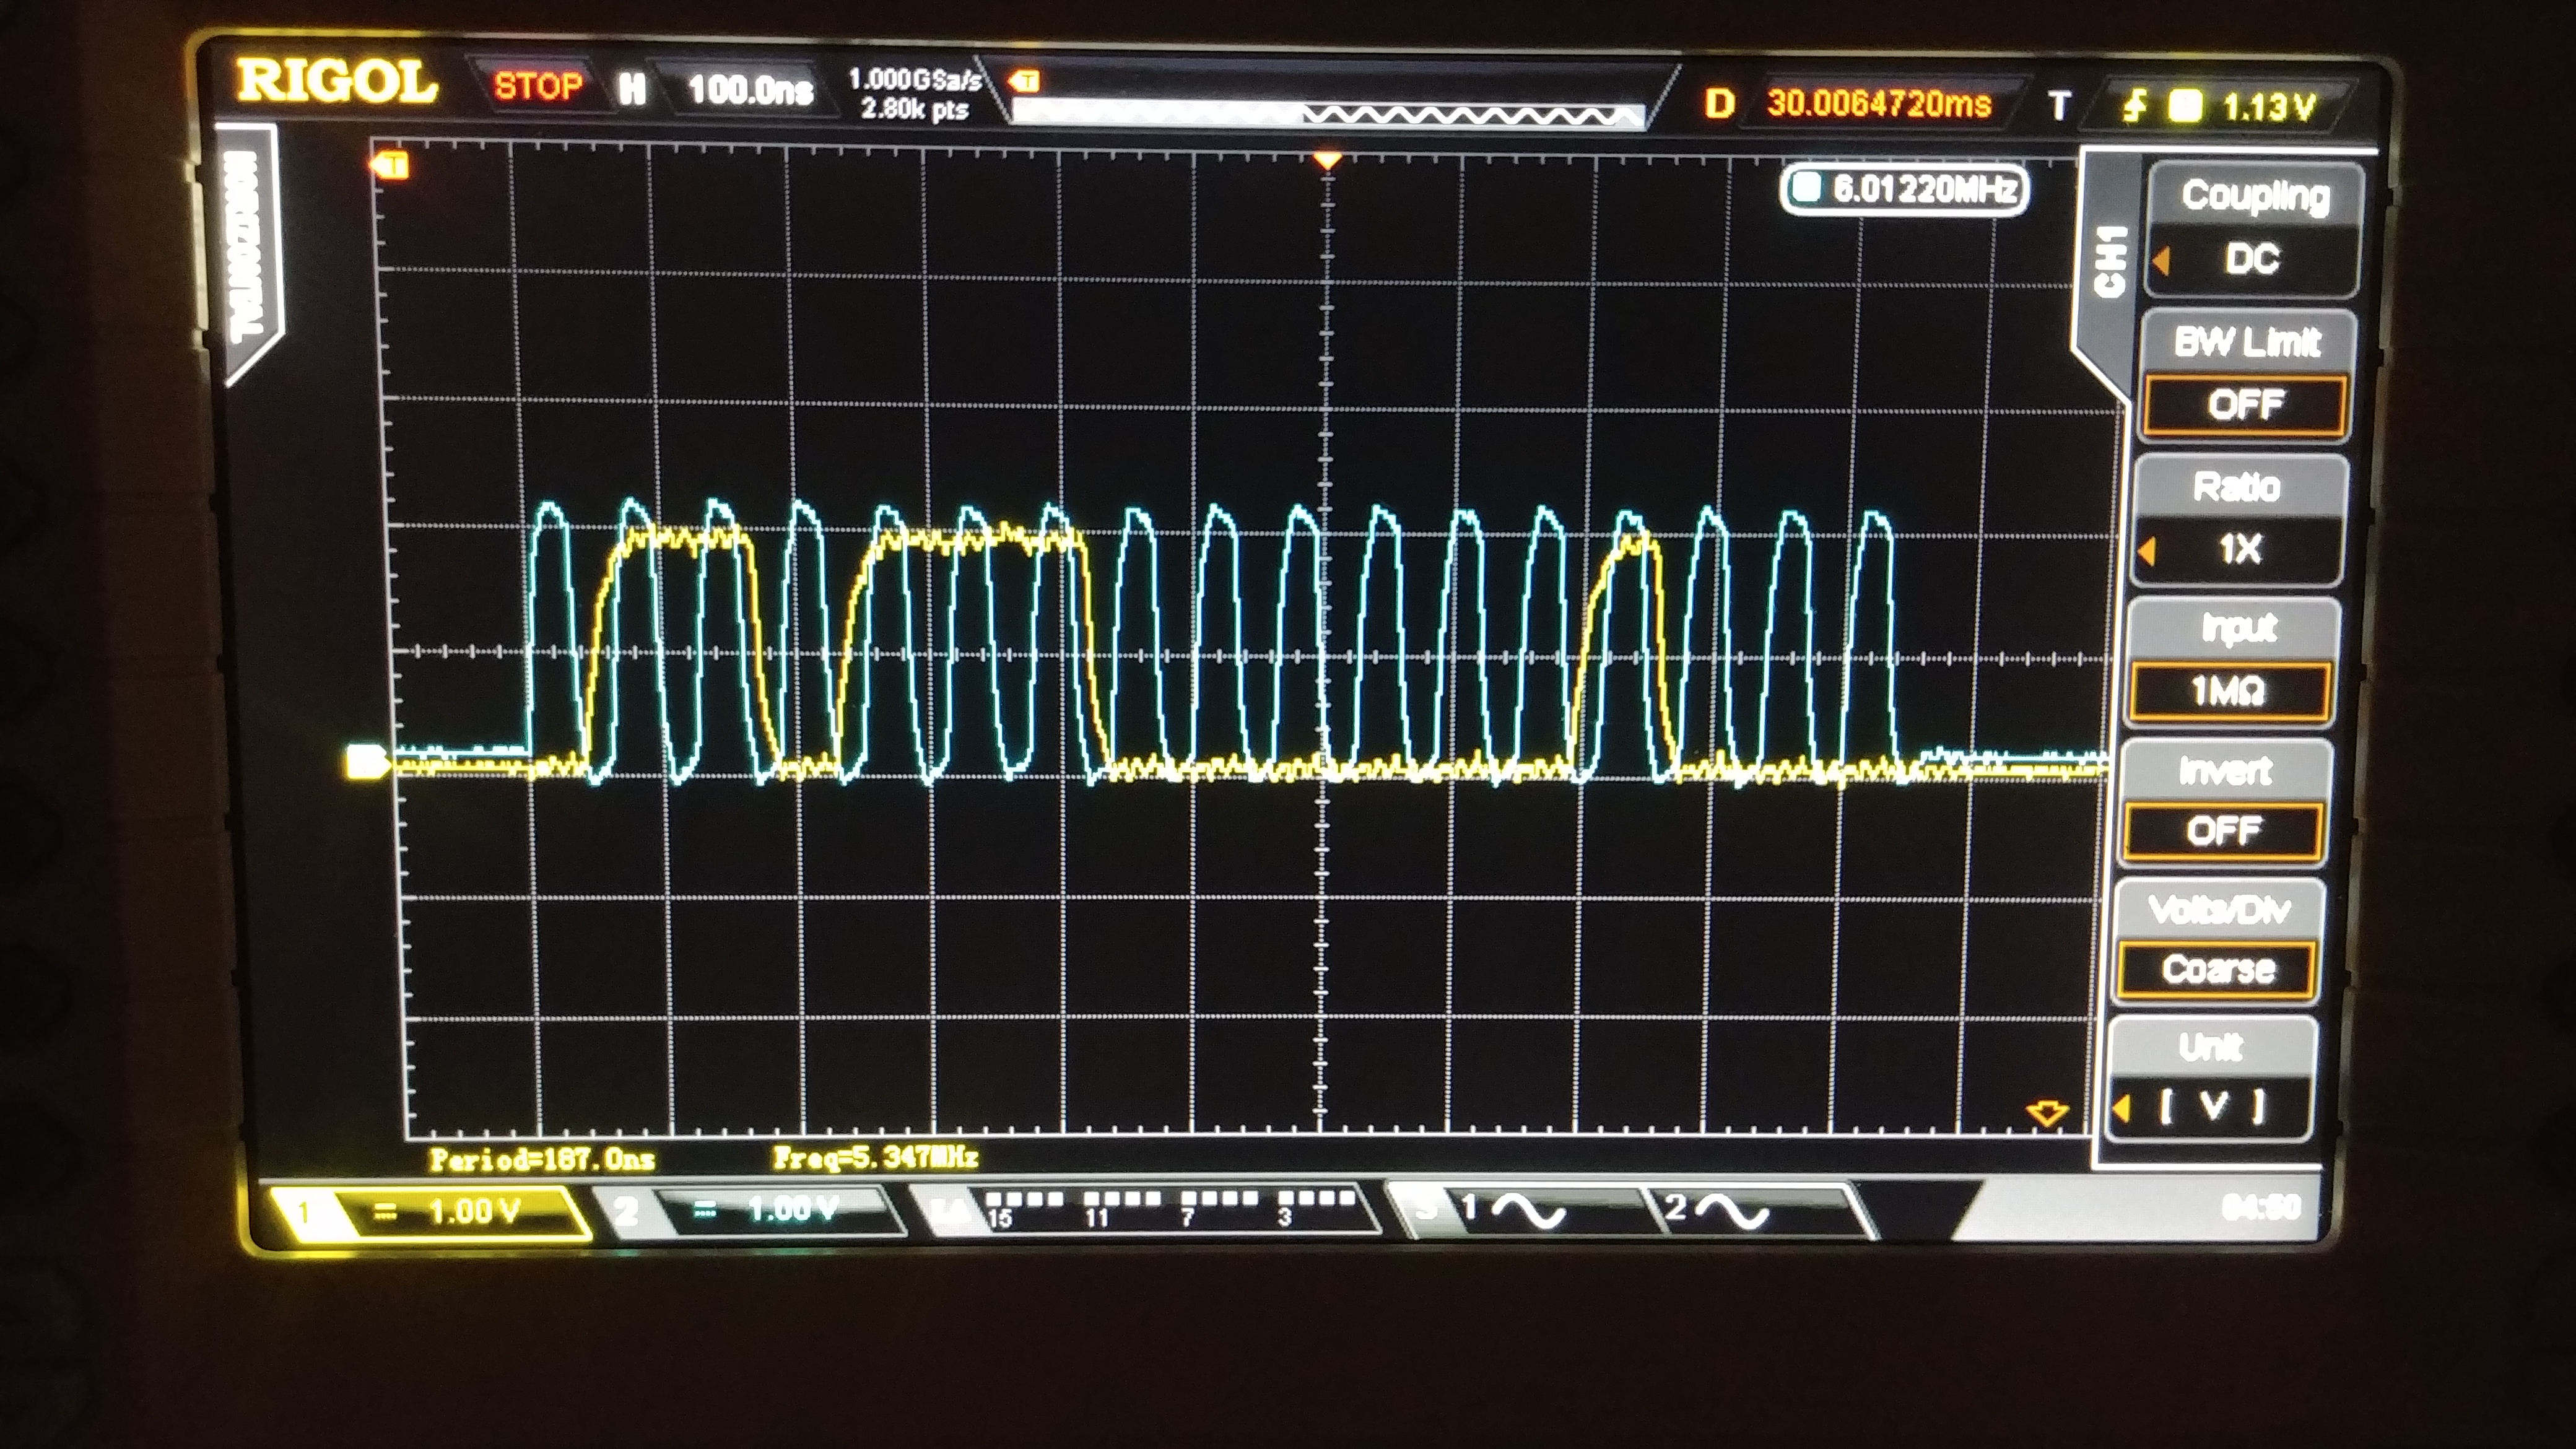Image resolution: width=2576 pixels, height=1449 pixels.
Task: Click the H horizontal timebase label
Action: (632, 90)
